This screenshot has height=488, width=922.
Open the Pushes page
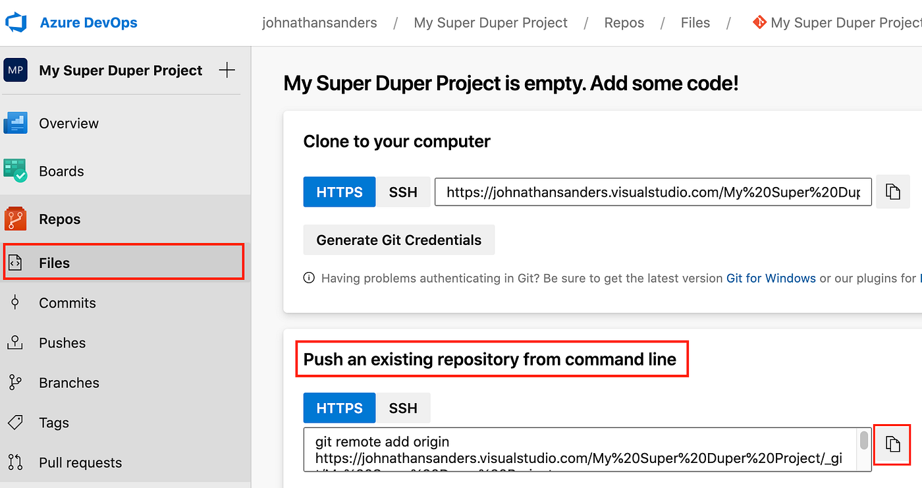pyautogui.click(x=62, y=343)
